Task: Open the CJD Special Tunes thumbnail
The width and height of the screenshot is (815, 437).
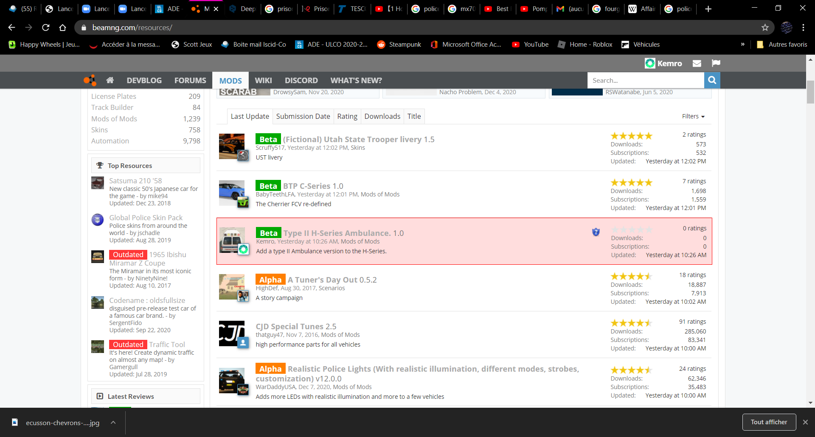Action: (x=232, y=333)
